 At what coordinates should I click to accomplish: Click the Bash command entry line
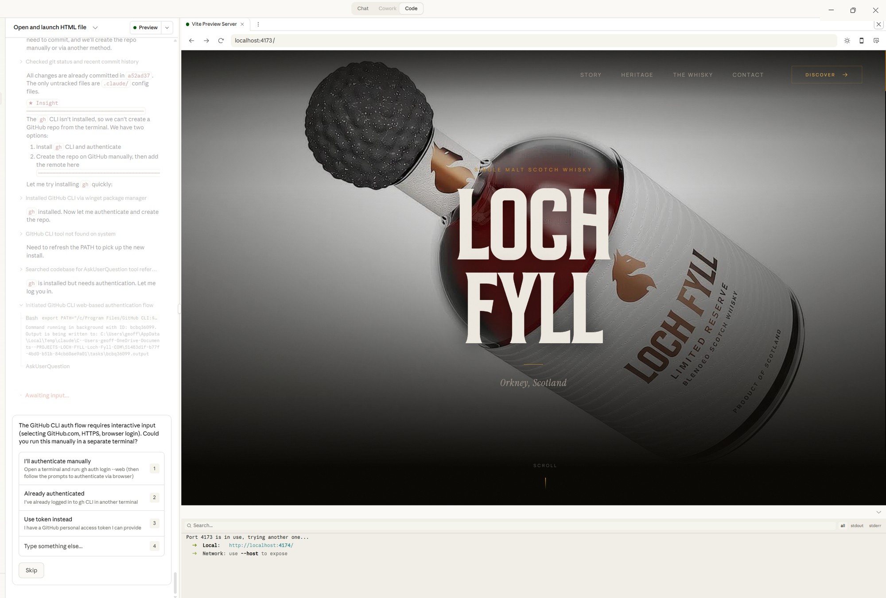tap(92, 318)
